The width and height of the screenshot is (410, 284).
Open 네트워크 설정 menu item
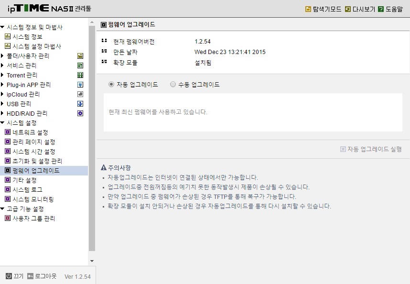[x=30, y=132]
